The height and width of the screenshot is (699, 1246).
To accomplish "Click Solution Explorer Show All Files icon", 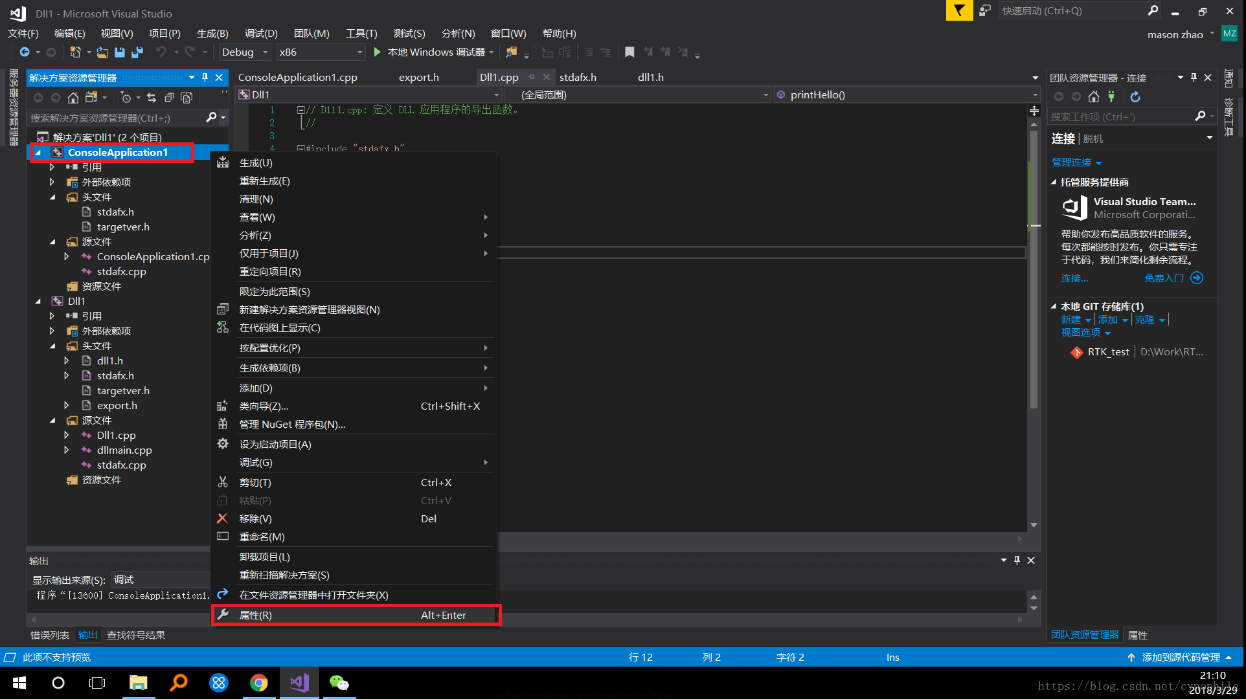I will point(187,98).
